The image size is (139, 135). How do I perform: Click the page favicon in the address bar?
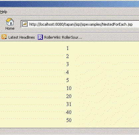pos(25,24)
